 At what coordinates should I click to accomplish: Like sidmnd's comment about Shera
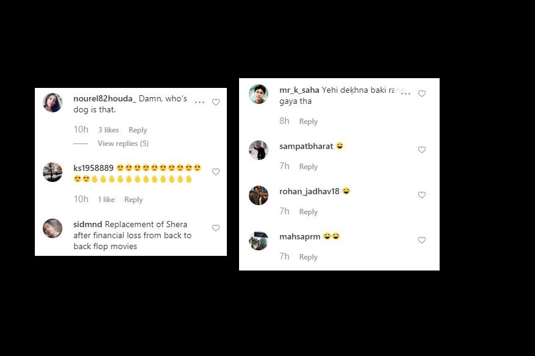point(216,228)
